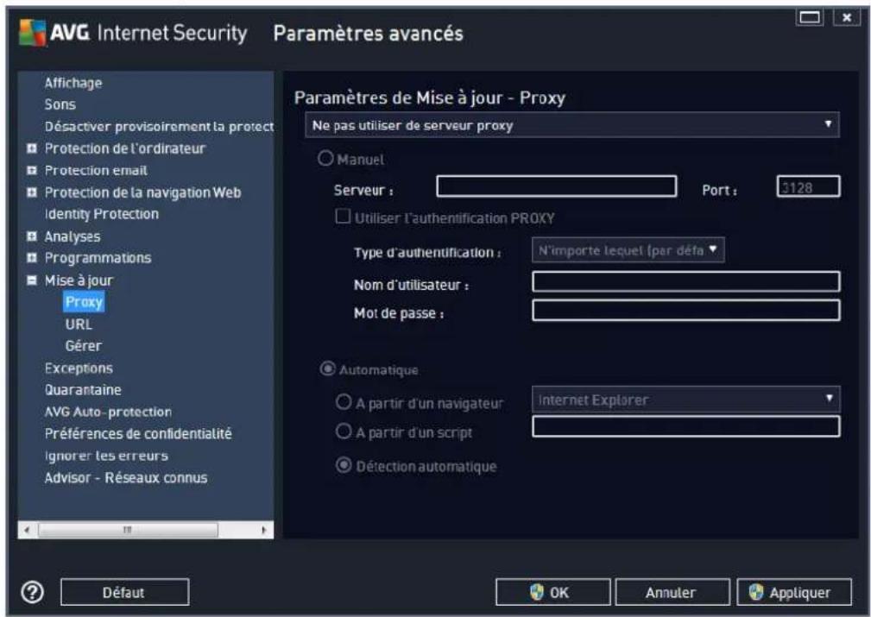Image resolution: width=871 pixels, height=617 pixels.
Task: Open Préférences de confidentialité settings
Action: pos(138,434)
